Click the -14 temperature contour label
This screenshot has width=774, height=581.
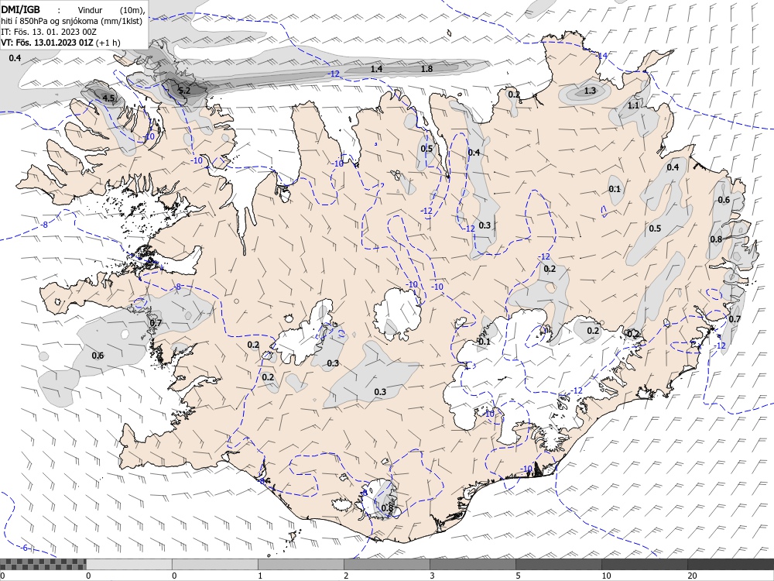pyautogui.click(x=601, y=55)
